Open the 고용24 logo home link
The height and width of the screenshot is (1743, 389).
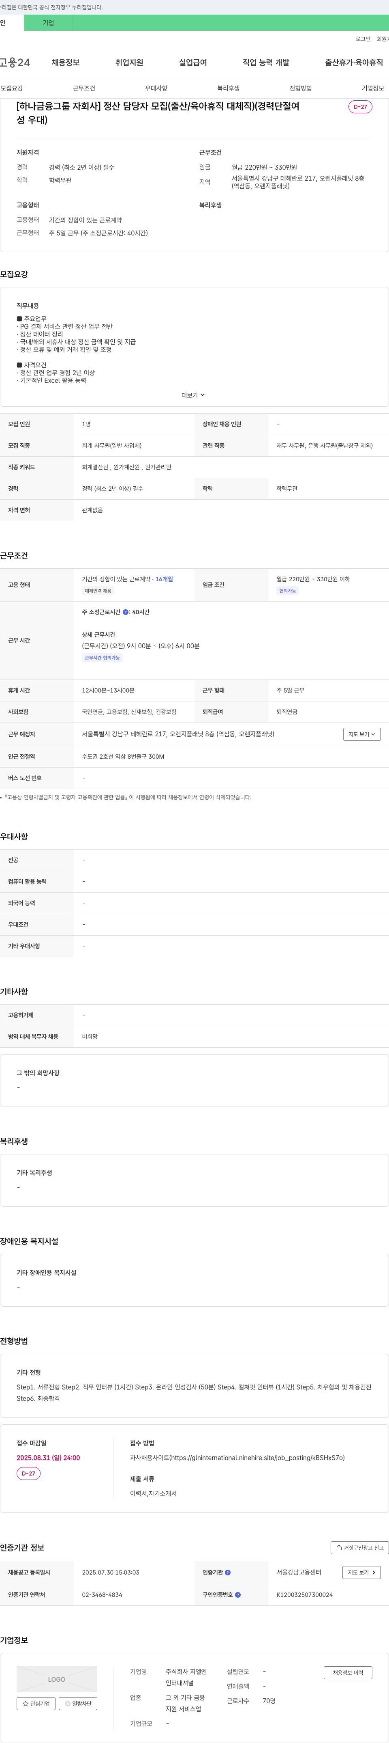[15, 62]
